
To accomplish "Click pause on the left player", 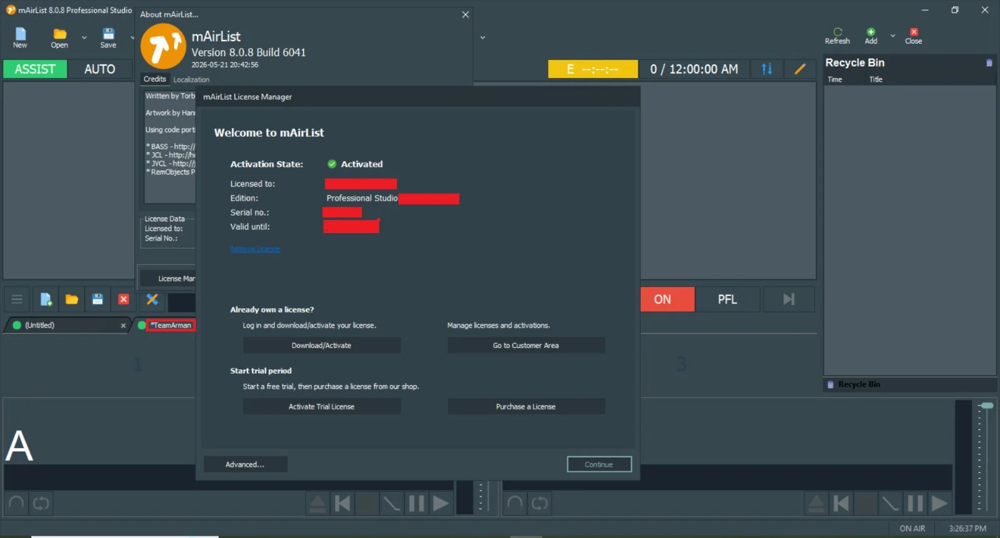I will pyautogui.click(x=416, y=504).
